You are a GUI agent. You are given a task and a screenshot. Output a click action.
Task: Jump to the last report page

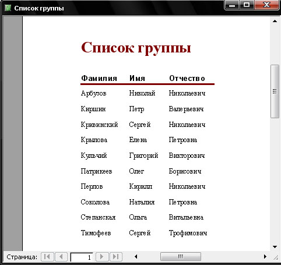tap(116, 257)
